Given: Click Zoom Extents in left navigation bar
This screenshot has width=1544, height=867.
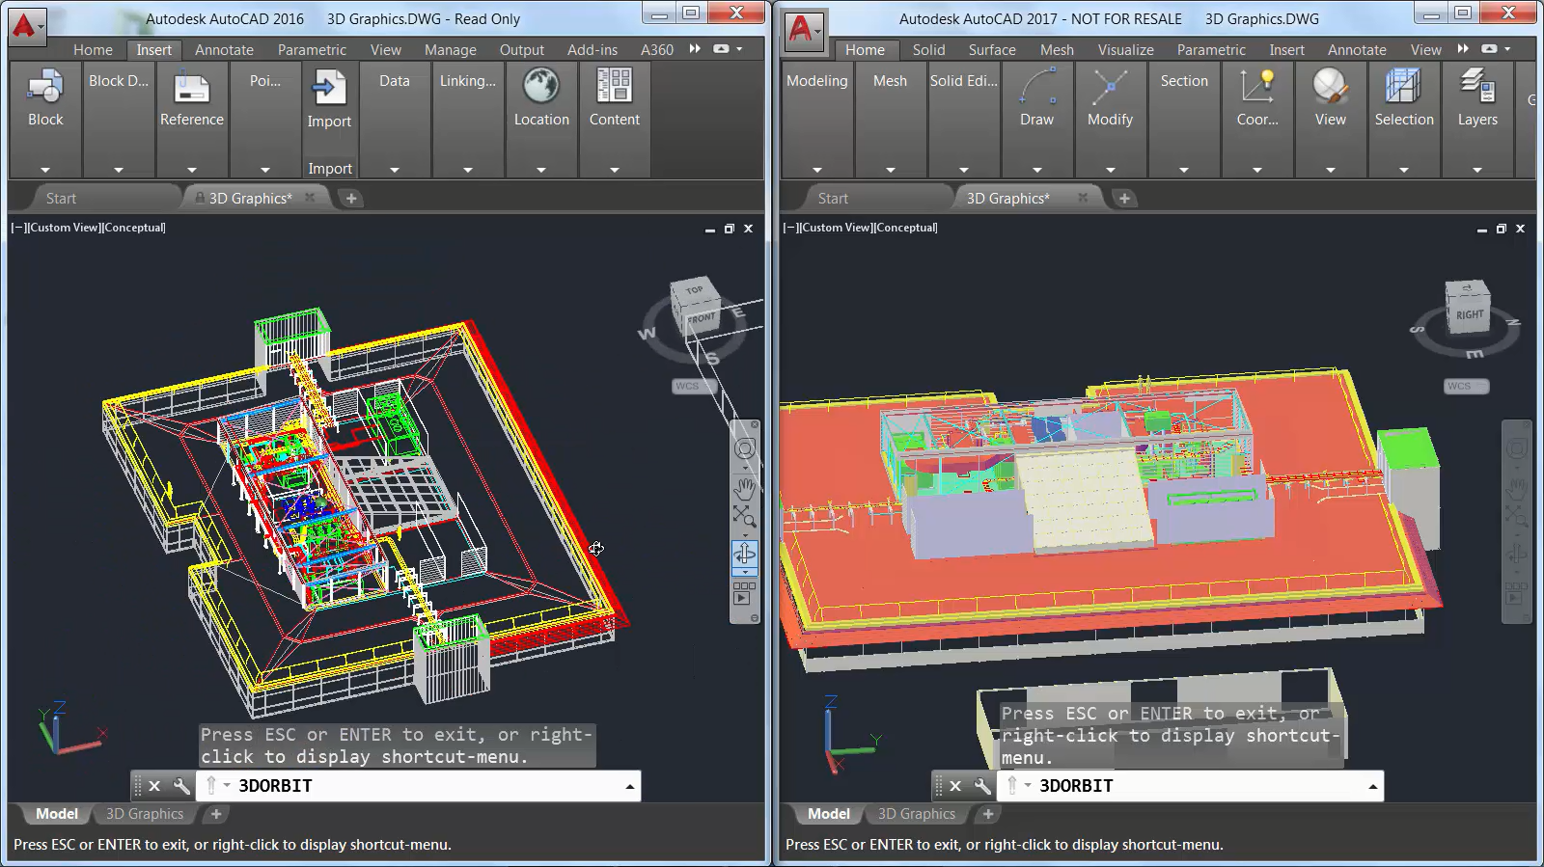Looking at the screenshot, I should pos(745,516).
